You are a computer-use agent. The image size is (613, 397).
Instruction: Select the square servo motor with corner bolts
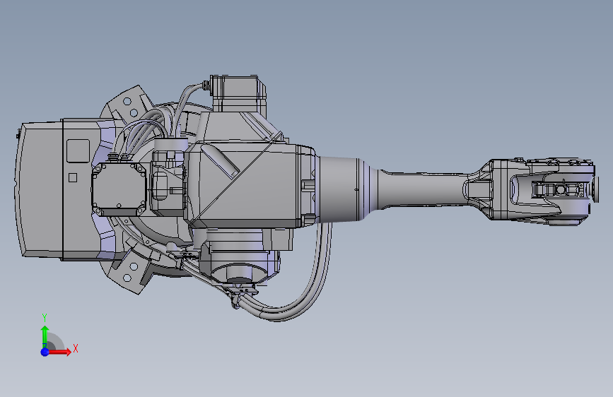pos(119,189)
